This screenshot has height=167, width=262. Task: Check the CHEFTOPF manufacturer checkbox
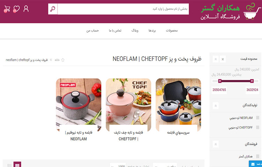[x=258, y=127]
